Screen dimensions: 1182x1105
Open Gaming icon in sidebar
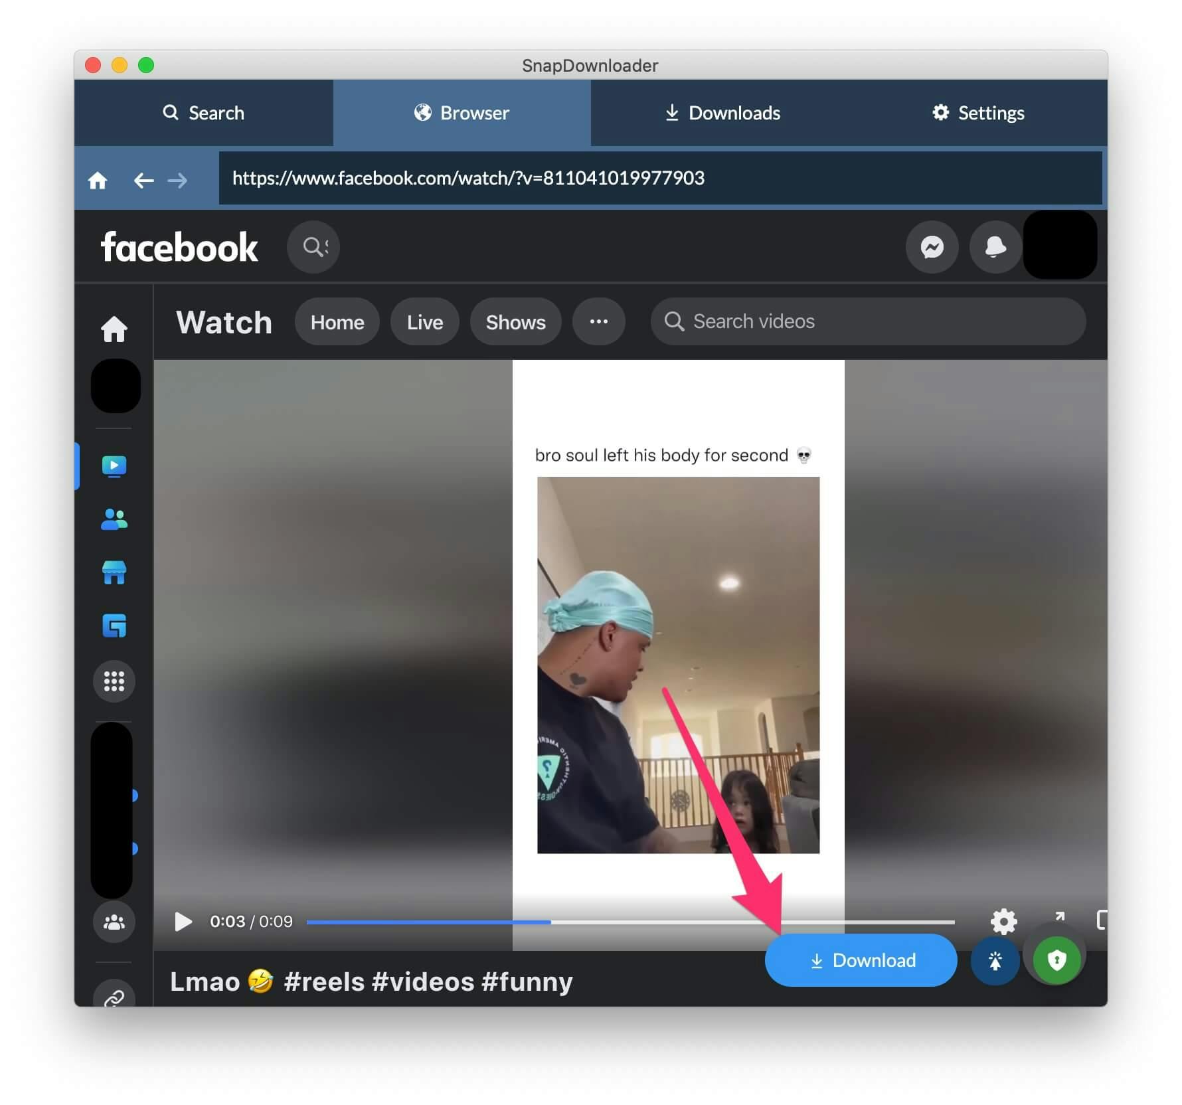click(x=114, y=626)
